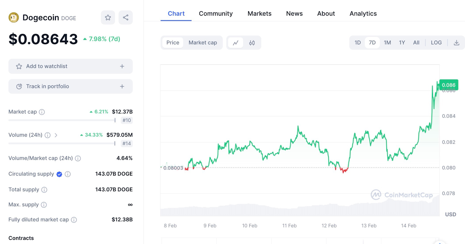Open the share icon next to Dogecoin
Image resolution: width=465 pixels, height=244 pixels.
tap(126, 18)
